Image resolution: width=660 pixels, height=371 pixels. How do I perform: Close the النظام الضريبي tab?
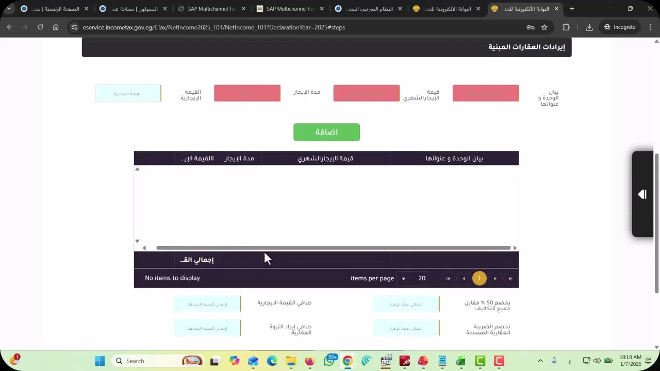tap(400, 9)
